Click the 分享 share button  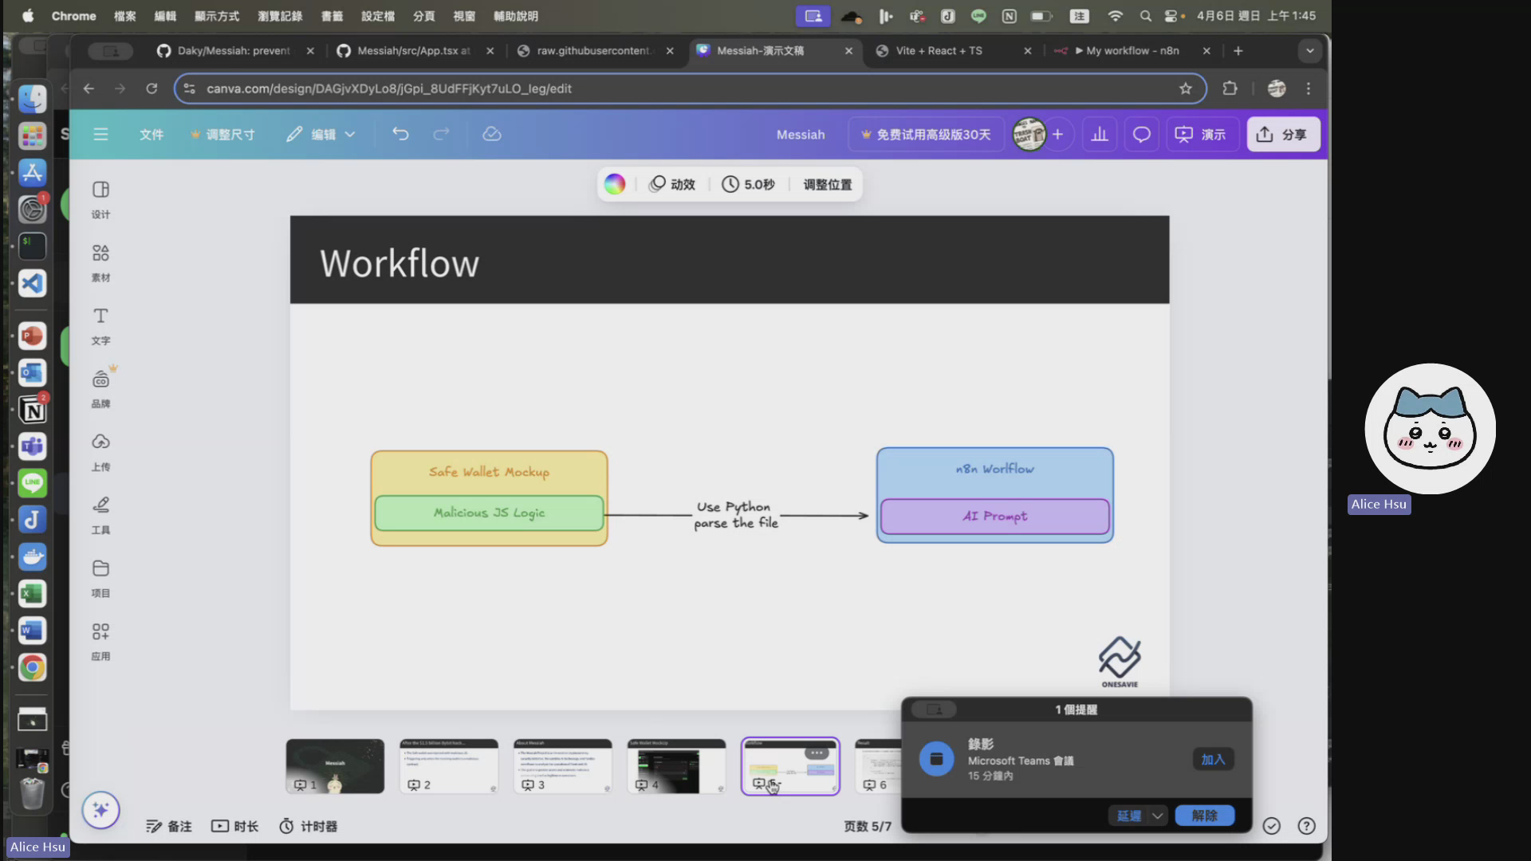coord(1283,135)
